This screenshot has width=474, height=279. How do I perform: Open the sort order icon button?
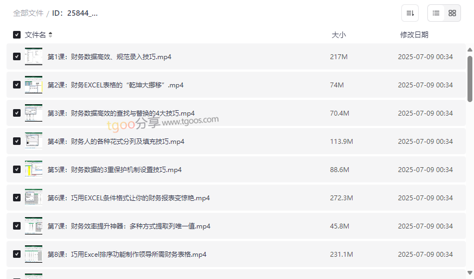coord(410,13)
